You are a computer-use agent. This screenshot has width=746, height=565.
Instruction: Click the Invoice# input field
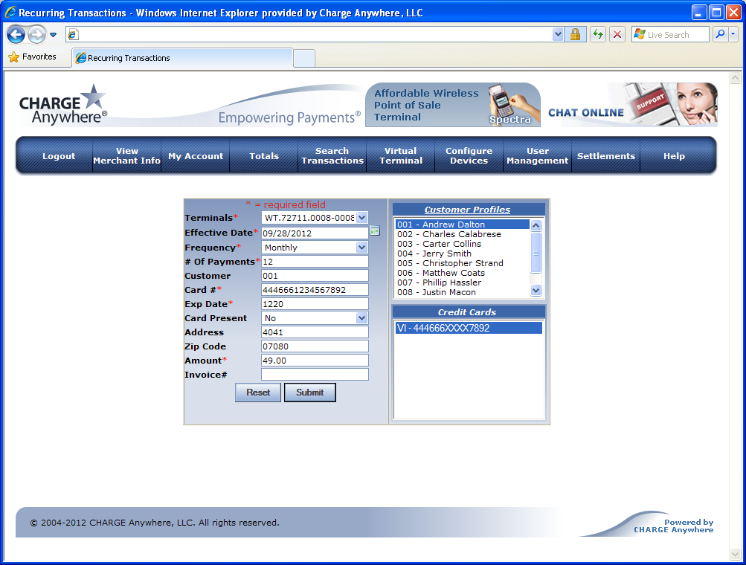coord(315,375)
